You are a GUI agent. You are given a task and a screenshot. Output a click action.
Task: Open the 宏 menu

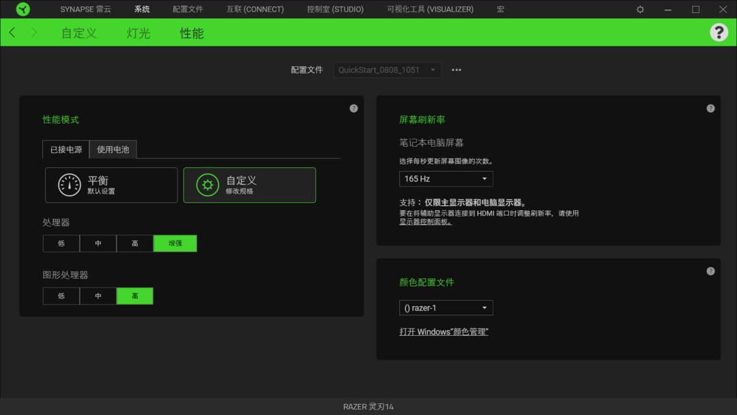500,9
